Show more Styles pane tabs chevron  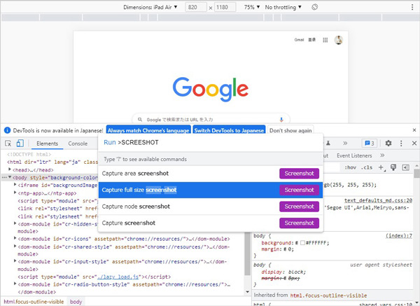382,155
